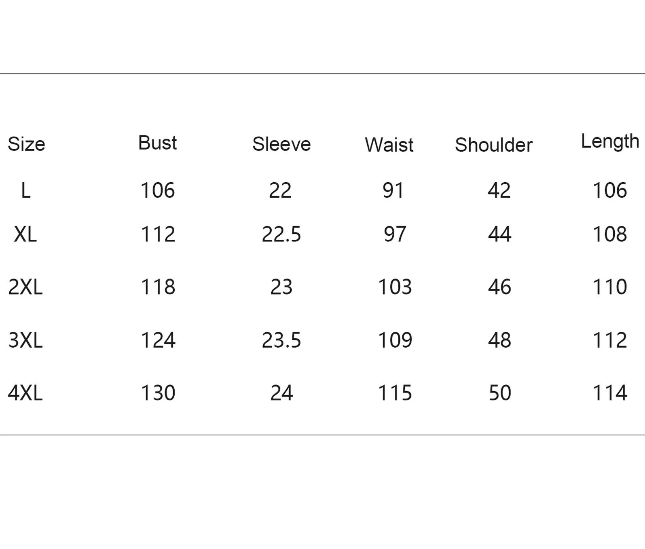Select waist value 91 in L row
Viewport: 645px width, 549px height.
[x=393, y=190]
